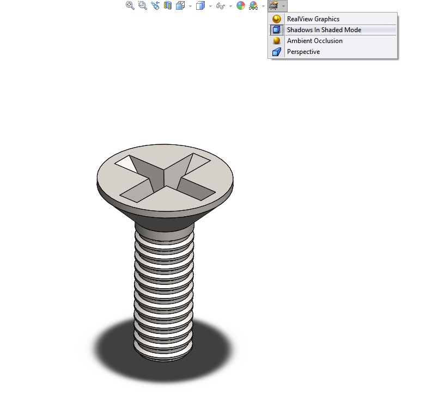Enable RealView Graphics from the menu
Screen dimensions: 444x420
pos(333,19)
